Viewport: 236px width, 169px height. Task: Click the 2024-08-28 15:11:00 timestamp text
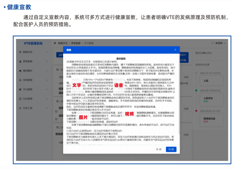(x=210, y=111)
